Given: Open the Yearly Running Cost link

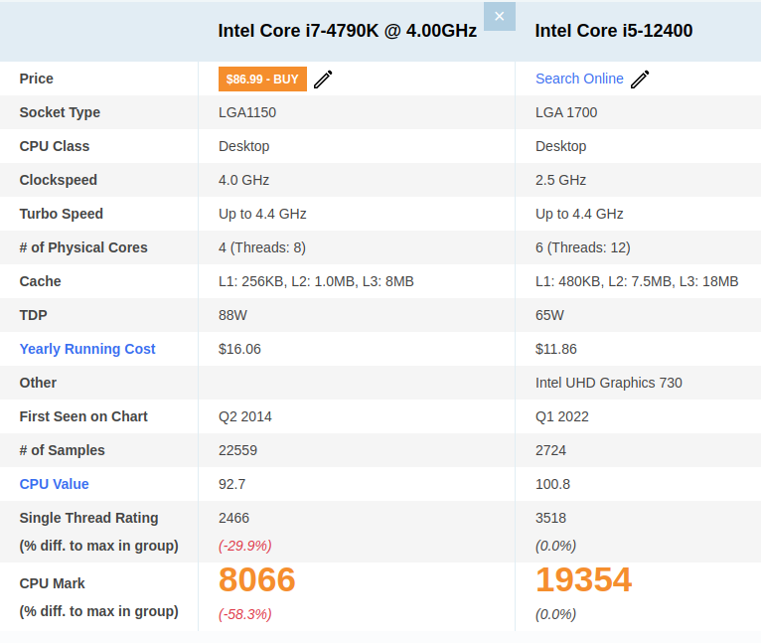Looking at the screenshot, I should 87,349.
